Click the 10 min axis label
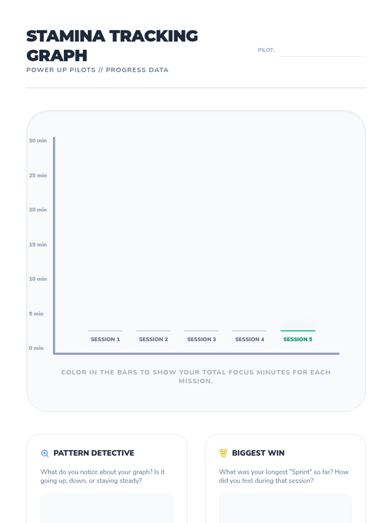This screenshot has height=523, width=392. point(38,279)
